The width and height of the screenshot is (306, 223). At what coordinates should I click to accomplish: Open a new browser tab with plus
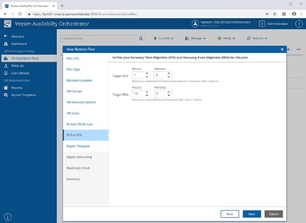62,6
